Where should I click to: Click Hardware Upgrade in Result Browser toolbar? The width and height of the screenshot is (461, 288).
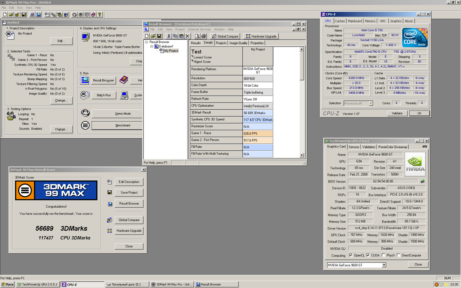click(261, 36)
